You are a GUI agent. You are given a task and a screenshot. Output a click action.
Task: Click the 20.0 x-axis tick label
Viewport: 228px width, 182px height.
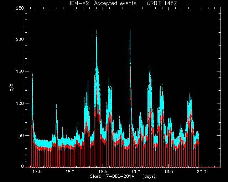pos(202,172)
